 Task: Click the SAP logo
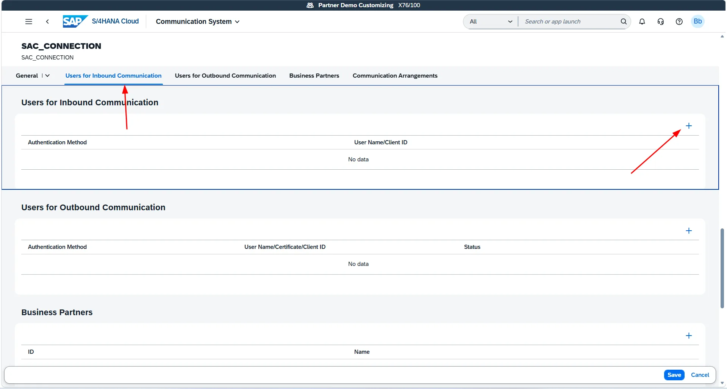click(x=75, y=21)
